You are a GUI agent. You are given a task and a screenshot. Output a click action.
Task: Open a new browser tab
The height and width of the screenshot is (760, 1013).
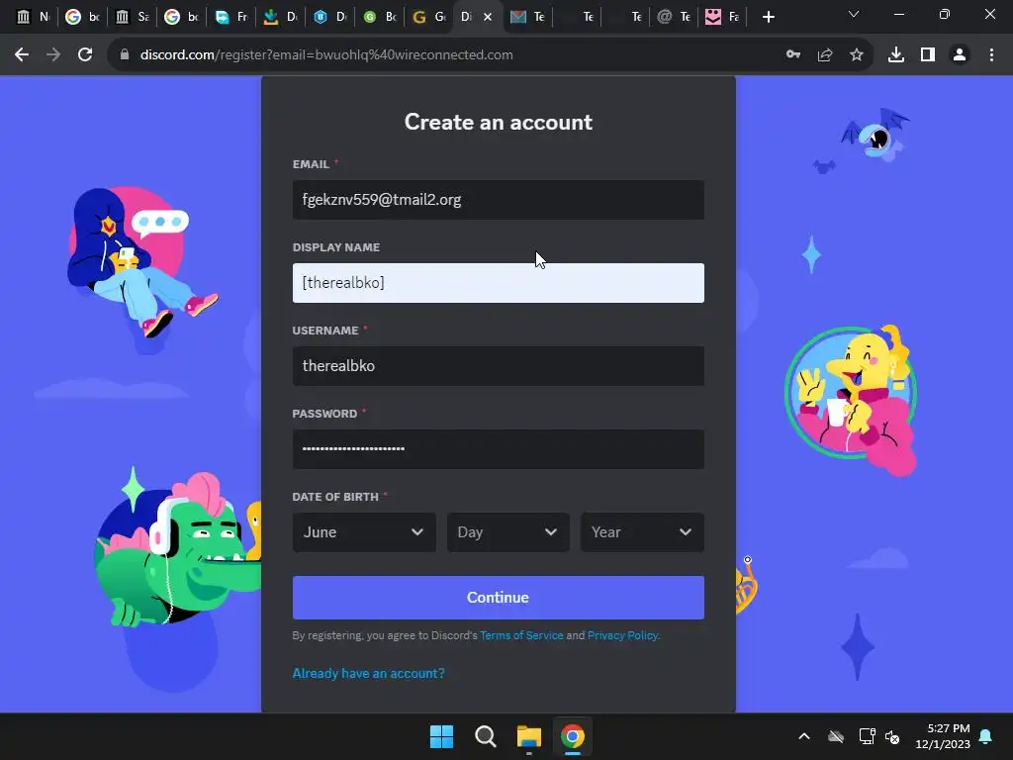[768, 17]
